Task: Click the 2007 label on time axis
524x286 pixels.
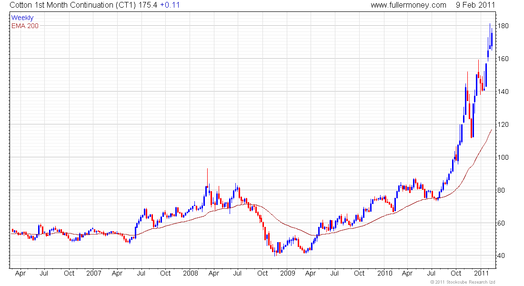Action: [93, 273]
